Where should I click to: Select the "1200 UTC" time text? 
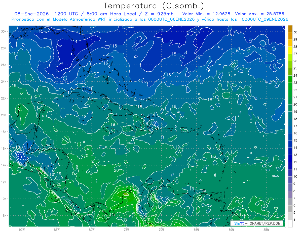[x=66, y=14]
